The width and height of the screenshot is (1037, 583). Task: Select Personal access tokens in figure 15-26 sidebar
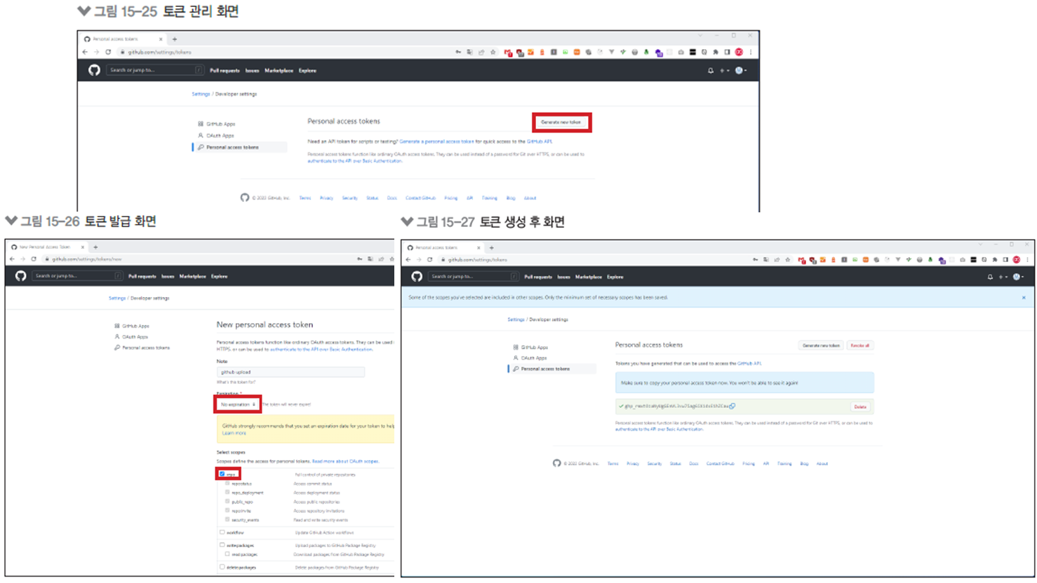145,348
